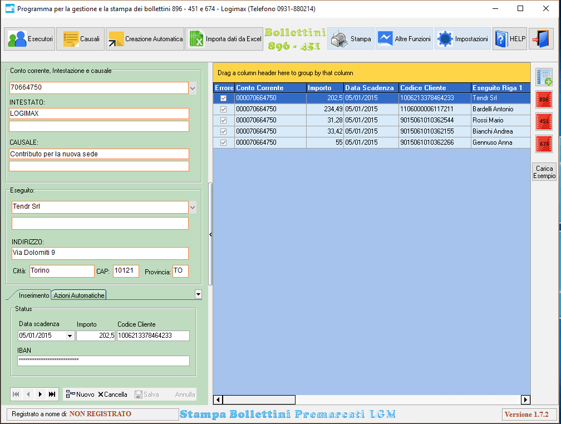Click the empty second Eseguito line field
561x424 pixels.
[x=100, y=223]
